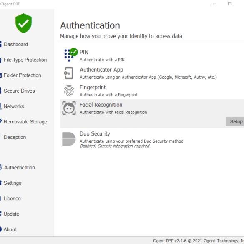This screenshot has height=244, width=244.
Task: Select the Duo Security title
Action: tap(95, 134)
